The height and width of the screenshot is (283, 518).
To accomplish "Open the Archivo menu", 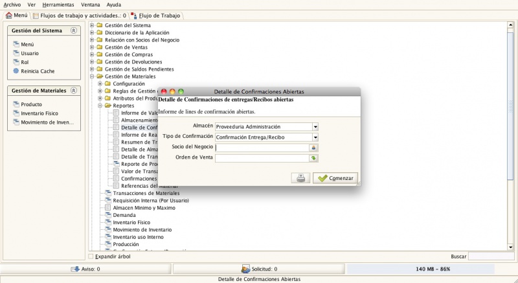I will tap(12, 5).
